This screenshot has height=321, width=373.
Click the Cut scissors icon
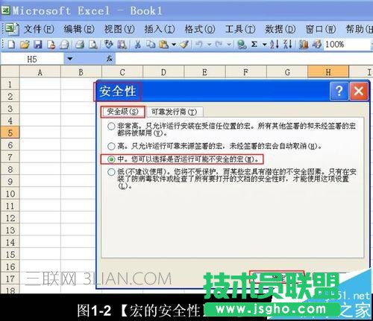point(137,45)
